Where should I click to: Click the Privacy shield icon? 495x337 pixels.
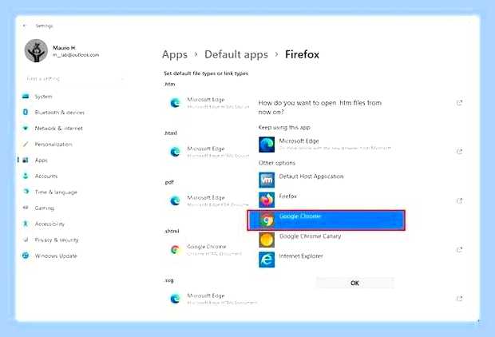[x=26, y=240]
